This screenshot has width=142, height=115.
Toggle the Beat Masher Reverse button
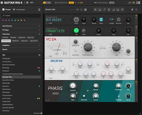[119, 19]
